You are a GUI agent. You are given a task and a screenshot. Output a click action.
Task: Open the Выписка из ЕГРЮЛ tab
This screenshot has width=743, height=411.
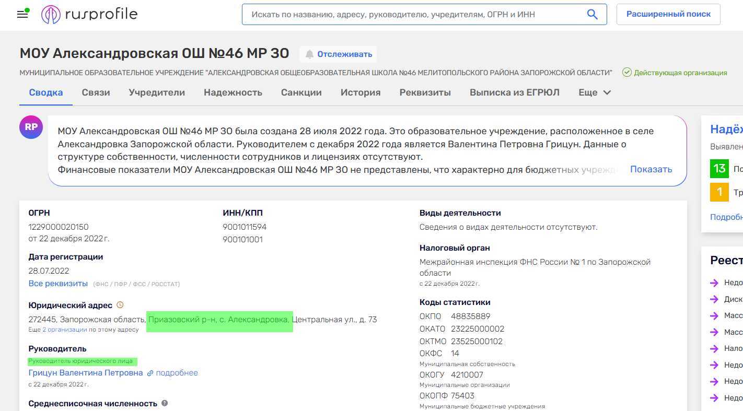coord(514,92)
